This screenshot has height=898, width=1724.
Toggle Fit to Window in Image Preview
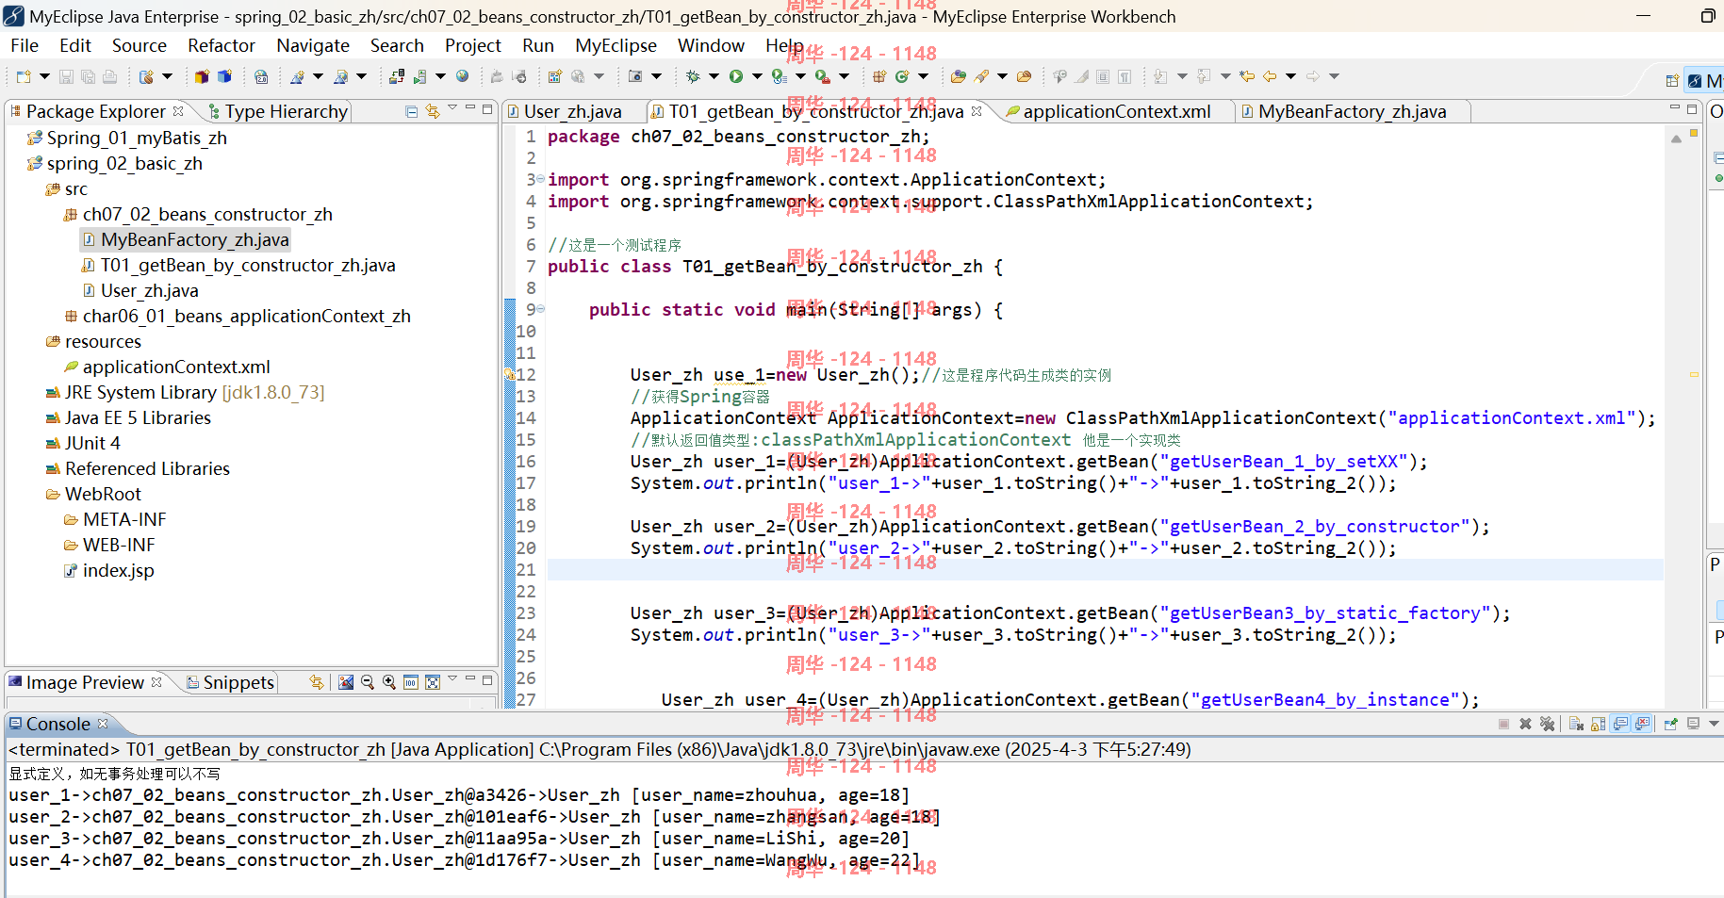[x=433, y=682]
